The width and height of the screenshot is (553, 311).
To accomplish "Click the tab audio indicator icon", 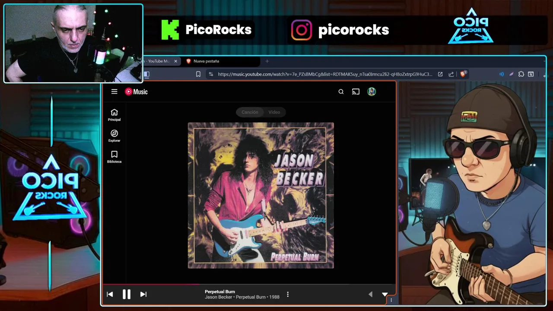I will (x=502, y=74).
